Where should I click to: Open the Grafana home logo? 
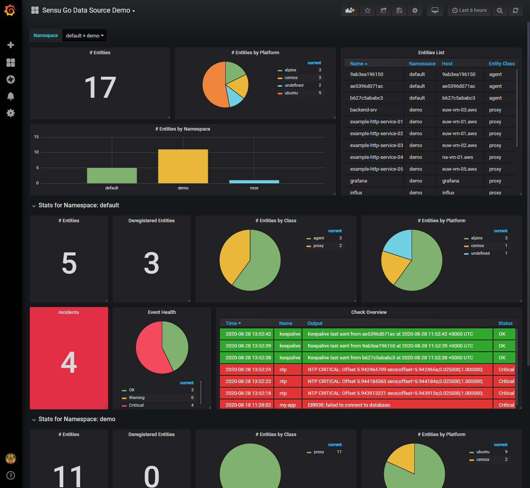click(10, 10)
